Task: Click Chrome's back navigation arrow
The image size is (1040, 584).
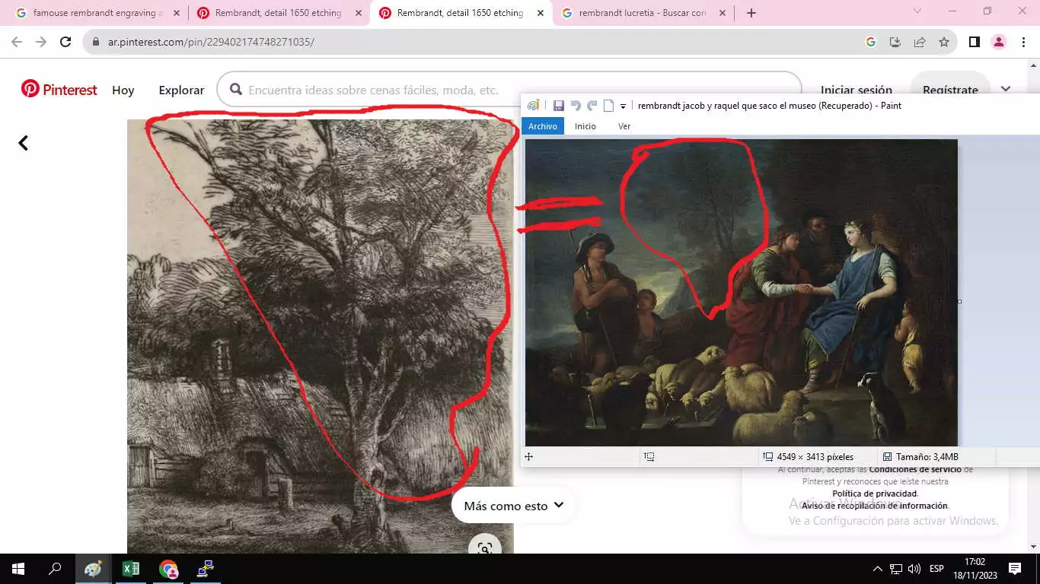Action: 17,42
